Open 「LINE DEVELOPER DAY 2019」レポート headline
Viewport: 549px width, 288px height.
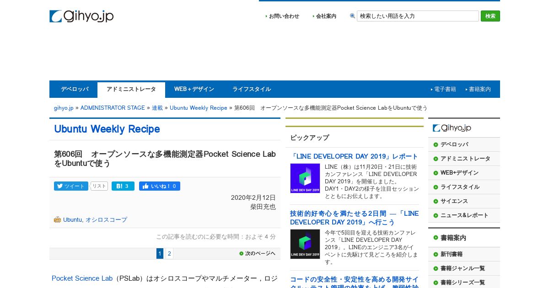pyautogui.click(x=354, y=156)
